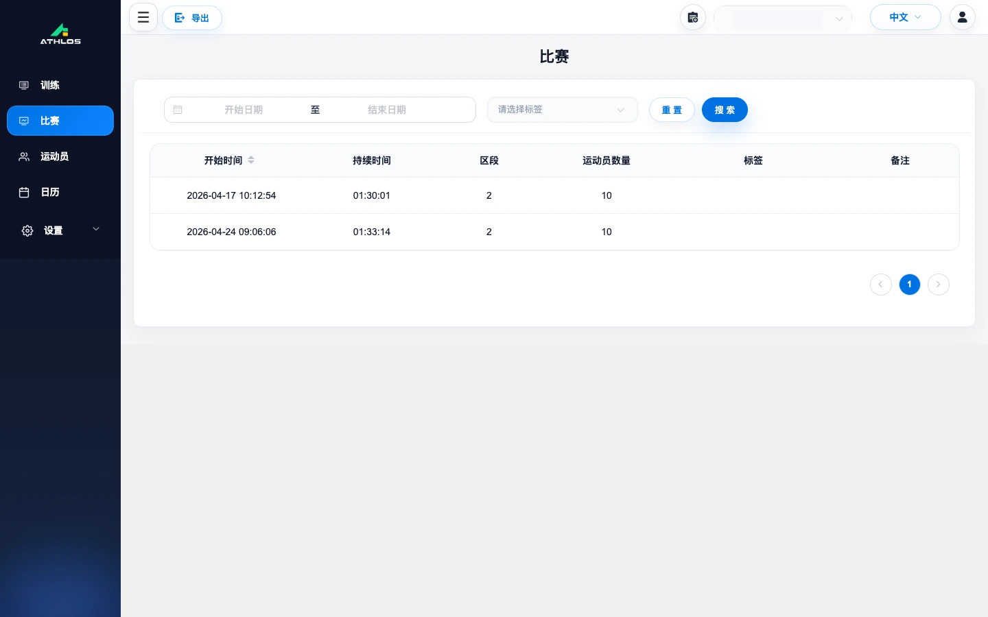The image size is (988, 617).
Task: Open the blank team selector dropdown
Action: pyautogui.click(x=783, y=18)
